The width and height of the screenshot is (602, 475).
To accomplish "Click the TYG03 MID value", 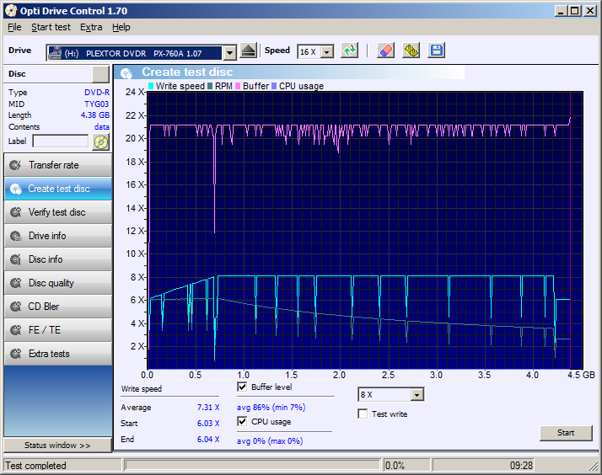I will (x=97, y=104).
